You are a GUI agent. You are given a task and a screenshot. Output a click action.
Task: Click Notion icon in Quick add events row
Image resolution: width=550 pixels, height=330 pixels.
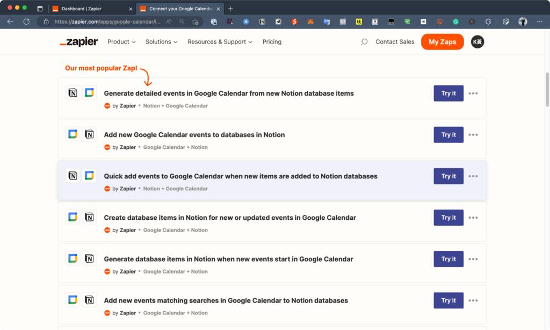coord(73,176)
